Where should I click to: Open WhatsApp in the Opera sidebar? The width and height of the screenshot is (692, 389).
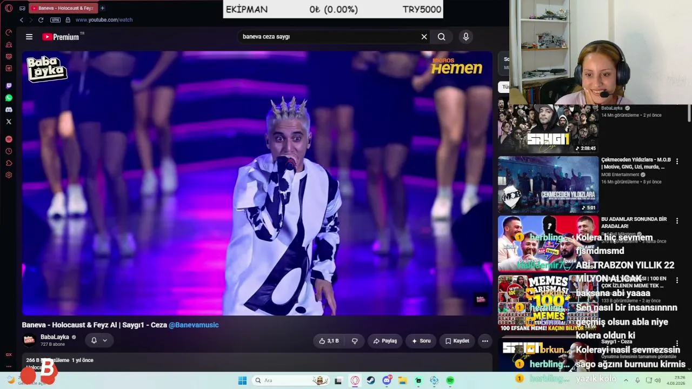[9, 98]
